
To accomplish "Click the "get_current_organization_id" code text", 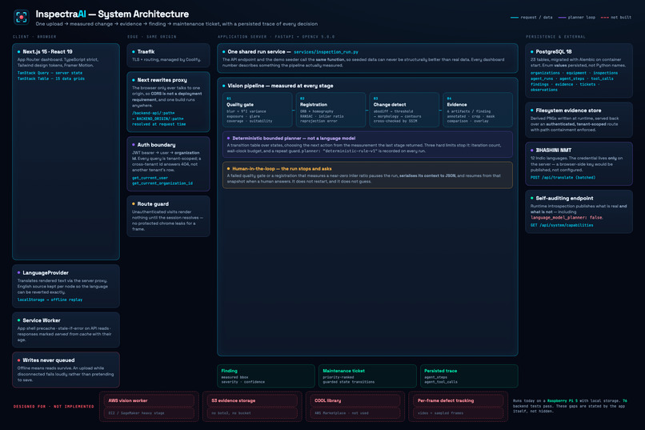I will pyautogui.click(x=162, y=183).
